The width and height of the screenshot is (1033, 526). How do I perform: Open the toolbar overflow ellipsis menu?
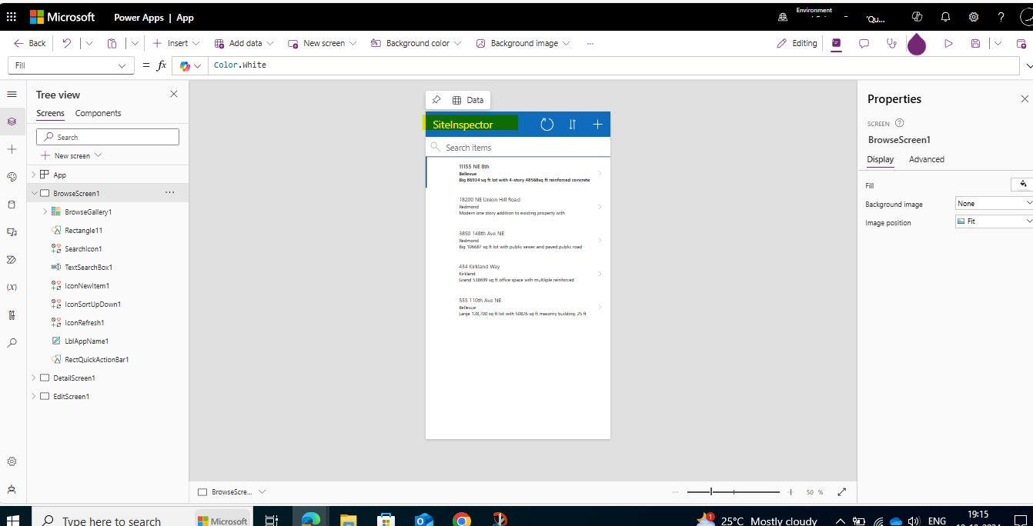(x=590, y=43)
